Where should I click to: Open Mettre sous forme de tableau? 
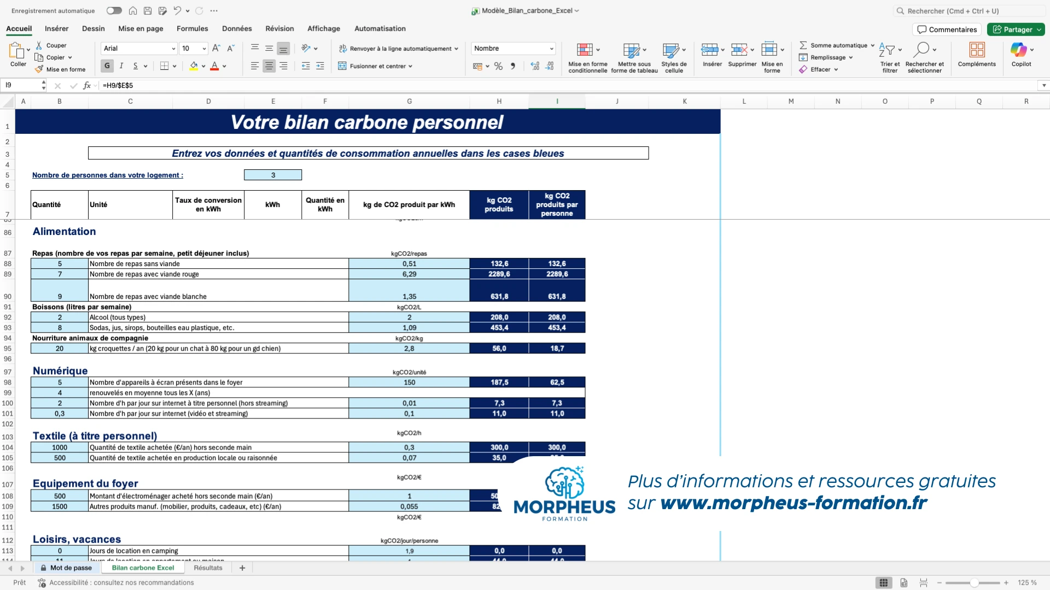click(x=634, y=57)
